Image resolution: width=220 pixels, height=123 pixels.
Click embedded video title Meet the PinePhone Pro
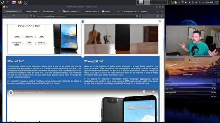pyautogui.click(x=30, y=92)
